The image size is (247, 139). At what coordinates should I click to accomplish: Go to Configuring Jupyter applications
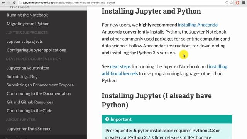(36, 50)
